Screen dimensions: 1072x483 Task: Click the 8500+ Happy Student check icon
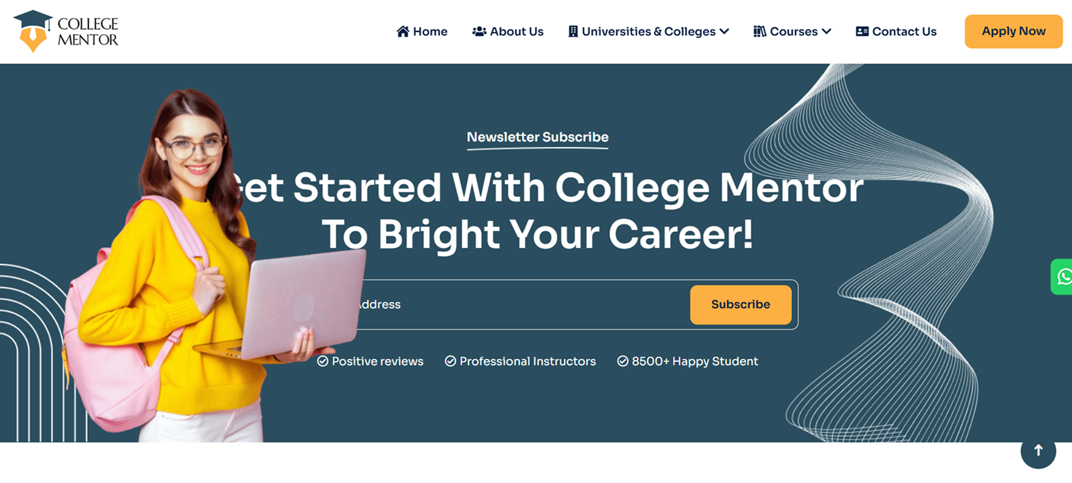[622, 361]
